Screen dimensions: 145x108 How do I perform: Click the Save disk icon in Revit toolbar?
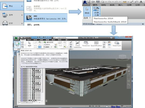98,1
